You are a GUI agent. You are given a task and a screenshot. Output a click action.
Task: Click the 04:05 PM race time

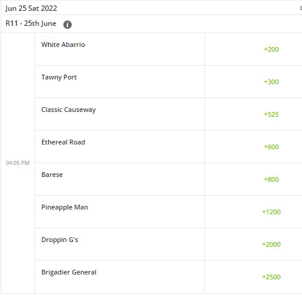[x=17, y=163]
